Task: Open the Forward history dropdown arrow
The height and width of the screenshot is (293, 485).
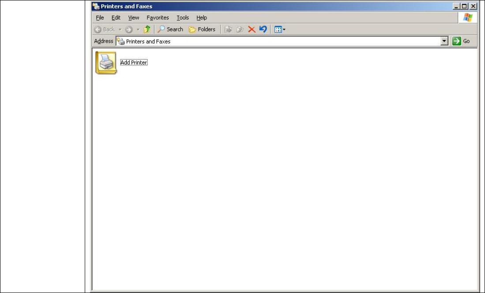Action: click(x=138, y=30)
